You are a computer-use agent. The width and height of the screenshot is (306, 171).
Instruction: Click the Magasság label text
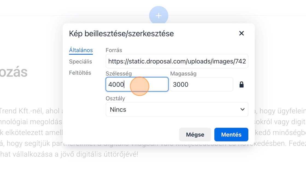(x=183, y=74)
